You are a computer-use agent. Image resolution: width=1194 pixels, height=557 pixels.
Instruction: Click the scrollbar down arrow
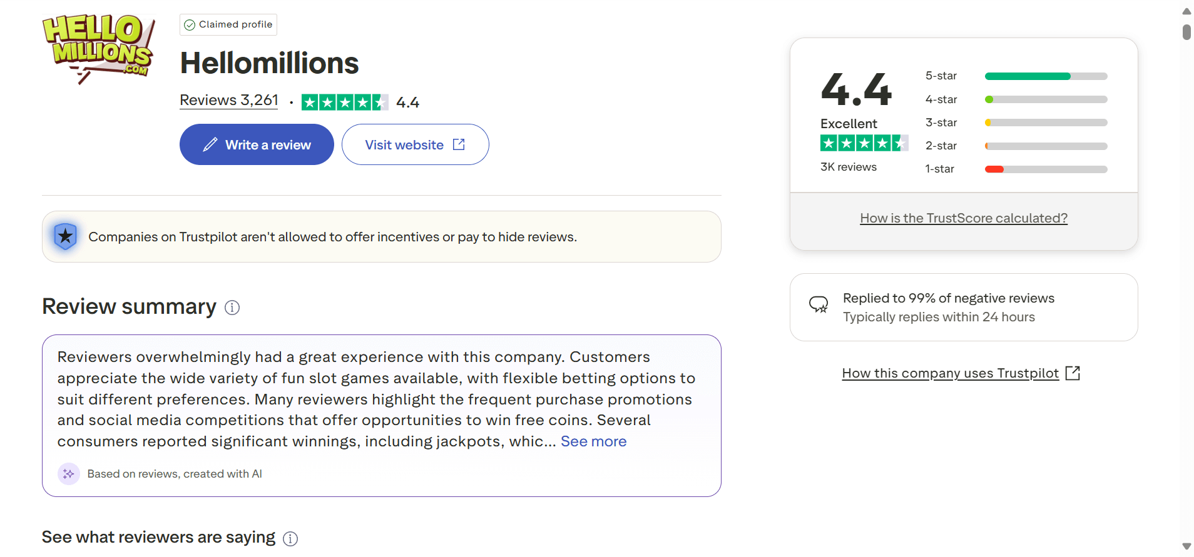click(x=1186, y=546)
